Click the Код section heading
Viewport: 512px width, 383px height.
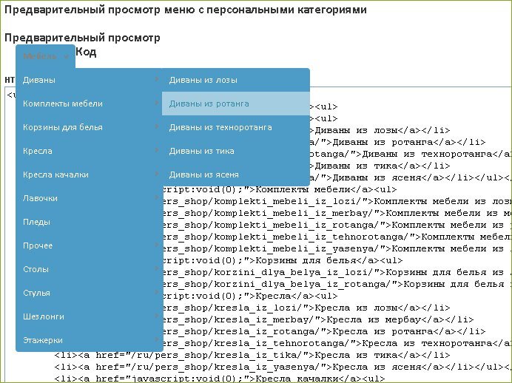point(86,52)
